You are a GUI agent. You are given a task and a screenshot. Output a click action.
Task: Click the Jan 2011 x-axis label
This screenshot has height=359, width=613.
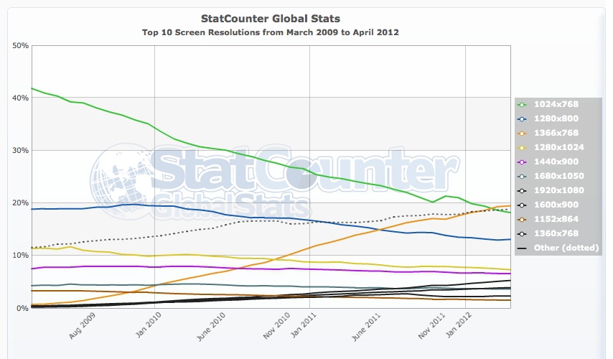304,325
